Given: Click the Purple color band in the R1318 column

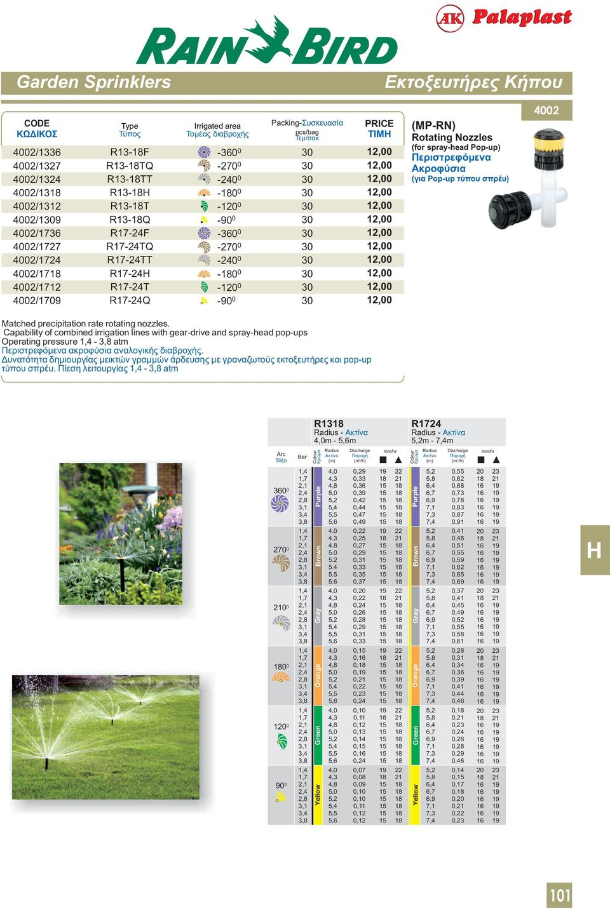Looking at the screenshot, I should pos(318,497).
